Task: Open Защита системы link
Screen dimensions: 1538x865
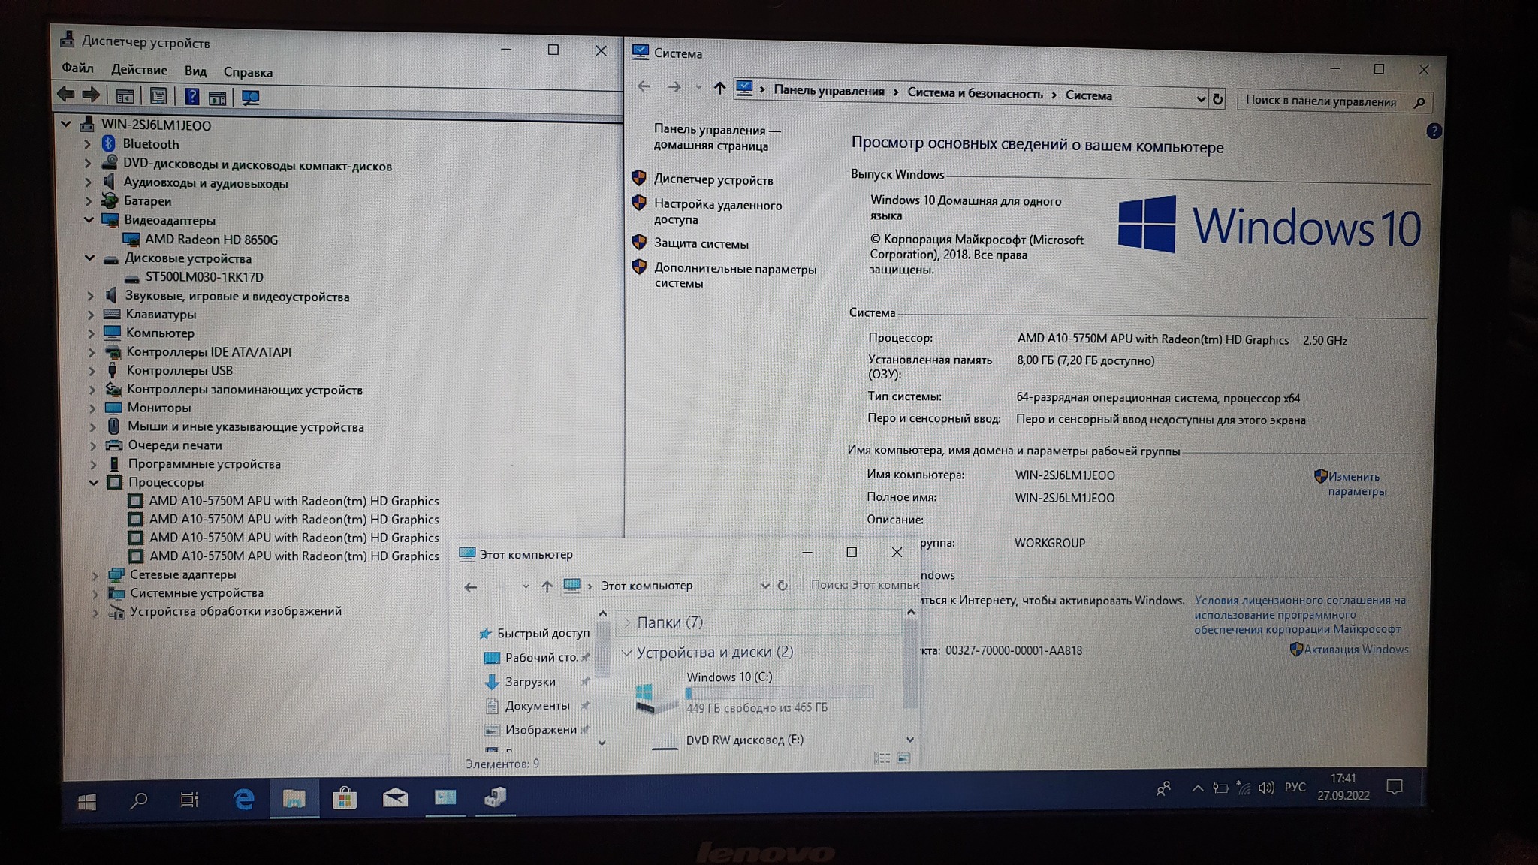Action: pos(701,244)
